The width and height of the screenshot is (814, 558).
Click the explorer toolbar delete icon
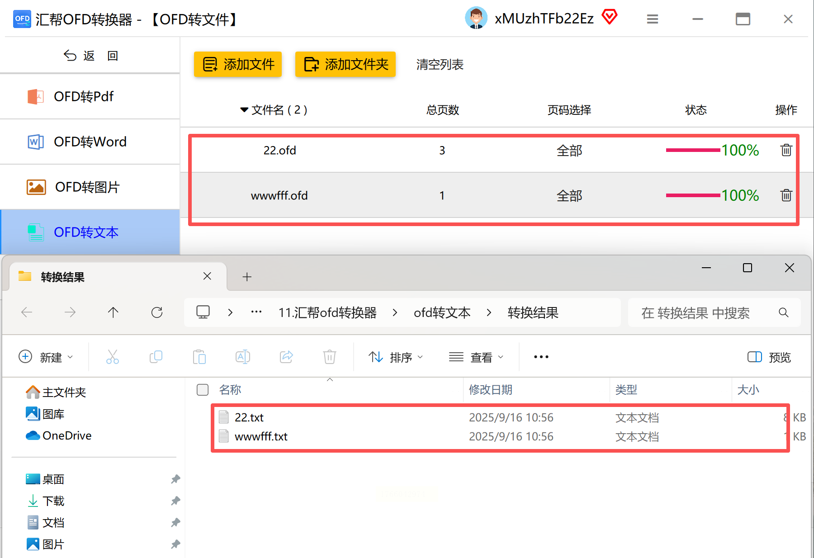[x=330, y=357]
